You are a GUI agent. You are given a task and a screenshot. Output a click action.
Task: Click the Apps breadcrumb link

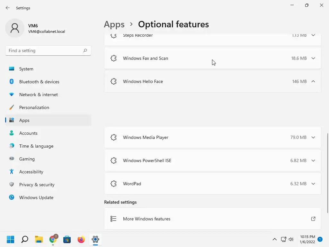[x=114, y=24]
